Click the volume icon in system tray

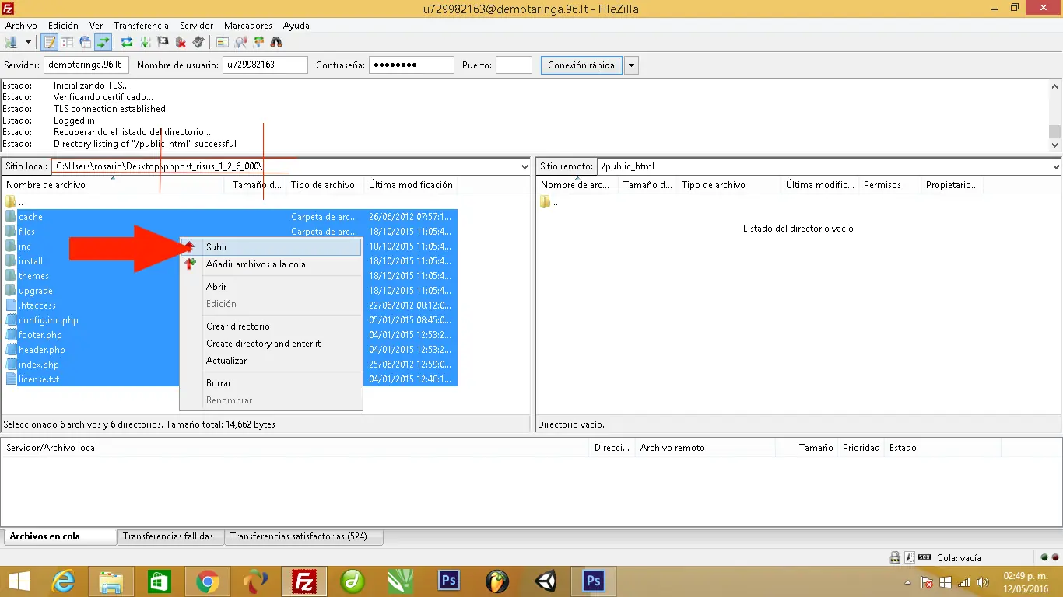[x=983, y=582]
